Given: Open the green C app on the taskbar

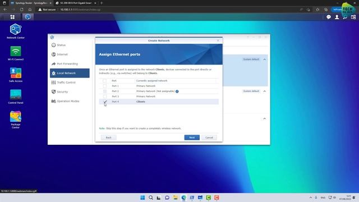Looking at the screenshot, I should point(208,198).
